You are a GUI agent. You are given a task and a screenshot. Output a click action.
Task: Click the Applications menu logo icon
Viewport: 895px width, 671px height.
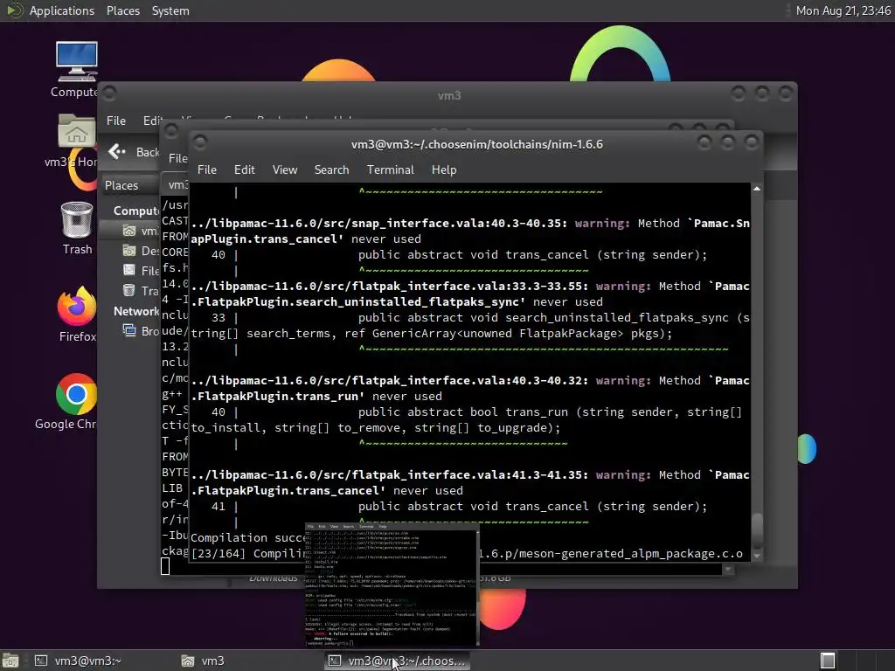(x=14, y=10)
